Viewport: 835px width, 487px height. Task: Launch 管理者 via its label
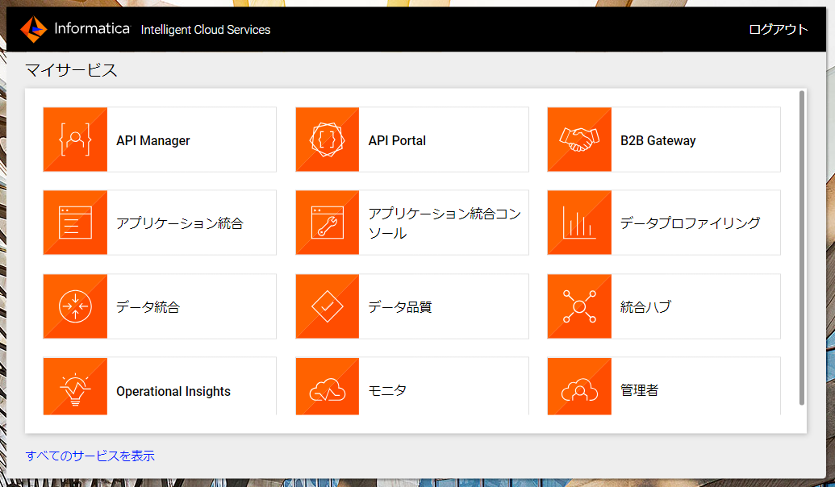coord(639,391)
